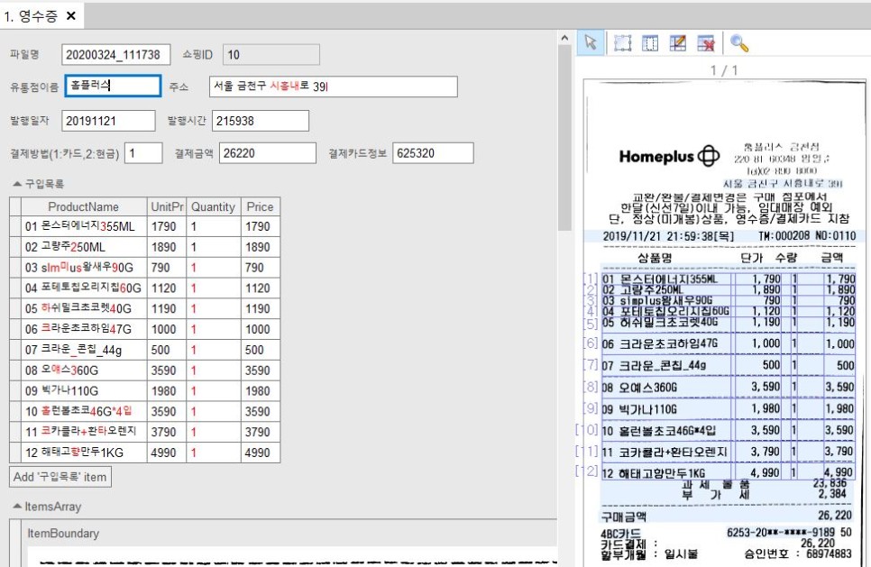Select the row header of row 01
Screen dimensions: 871x567
tap(15, 226)
